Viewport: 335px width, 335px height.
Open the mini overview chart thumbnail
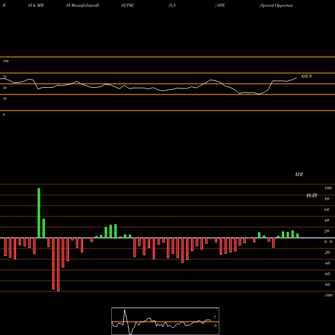pyautogui.click(x=165, y=321)
